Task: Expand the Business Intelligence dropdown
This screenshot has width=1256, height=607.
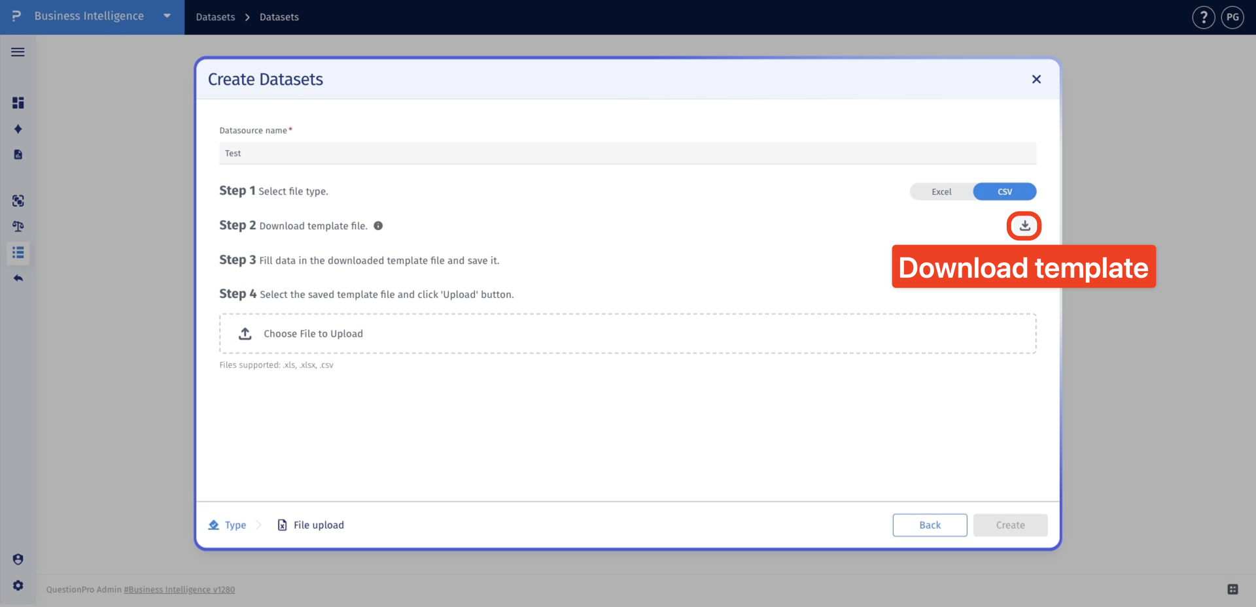Action: click(x=167, y=16)
